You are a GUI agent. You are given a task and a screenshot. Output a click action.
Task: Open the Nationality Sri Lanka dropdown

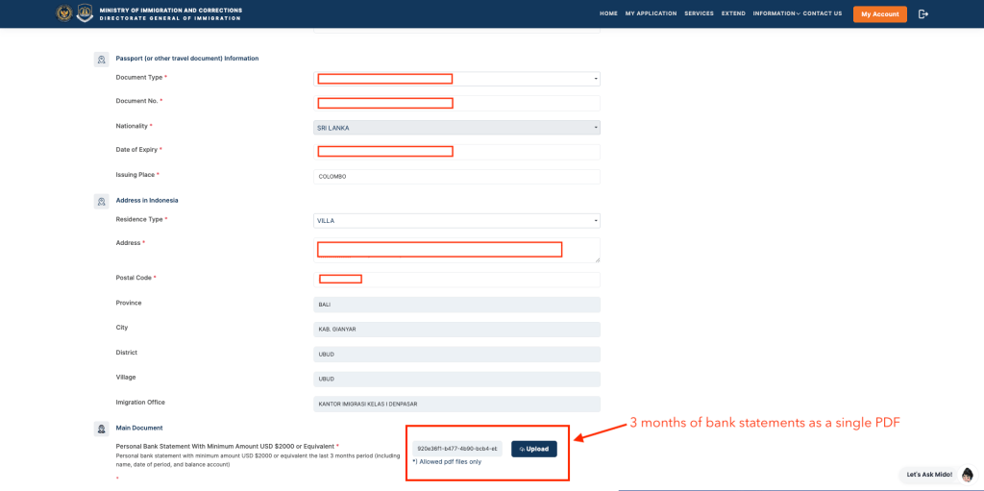(456, 128)
